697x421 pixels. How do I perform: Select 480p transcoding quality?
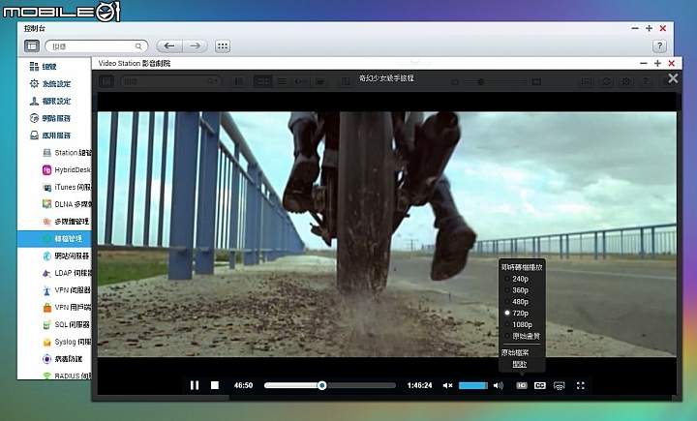(x=517, y=302)
